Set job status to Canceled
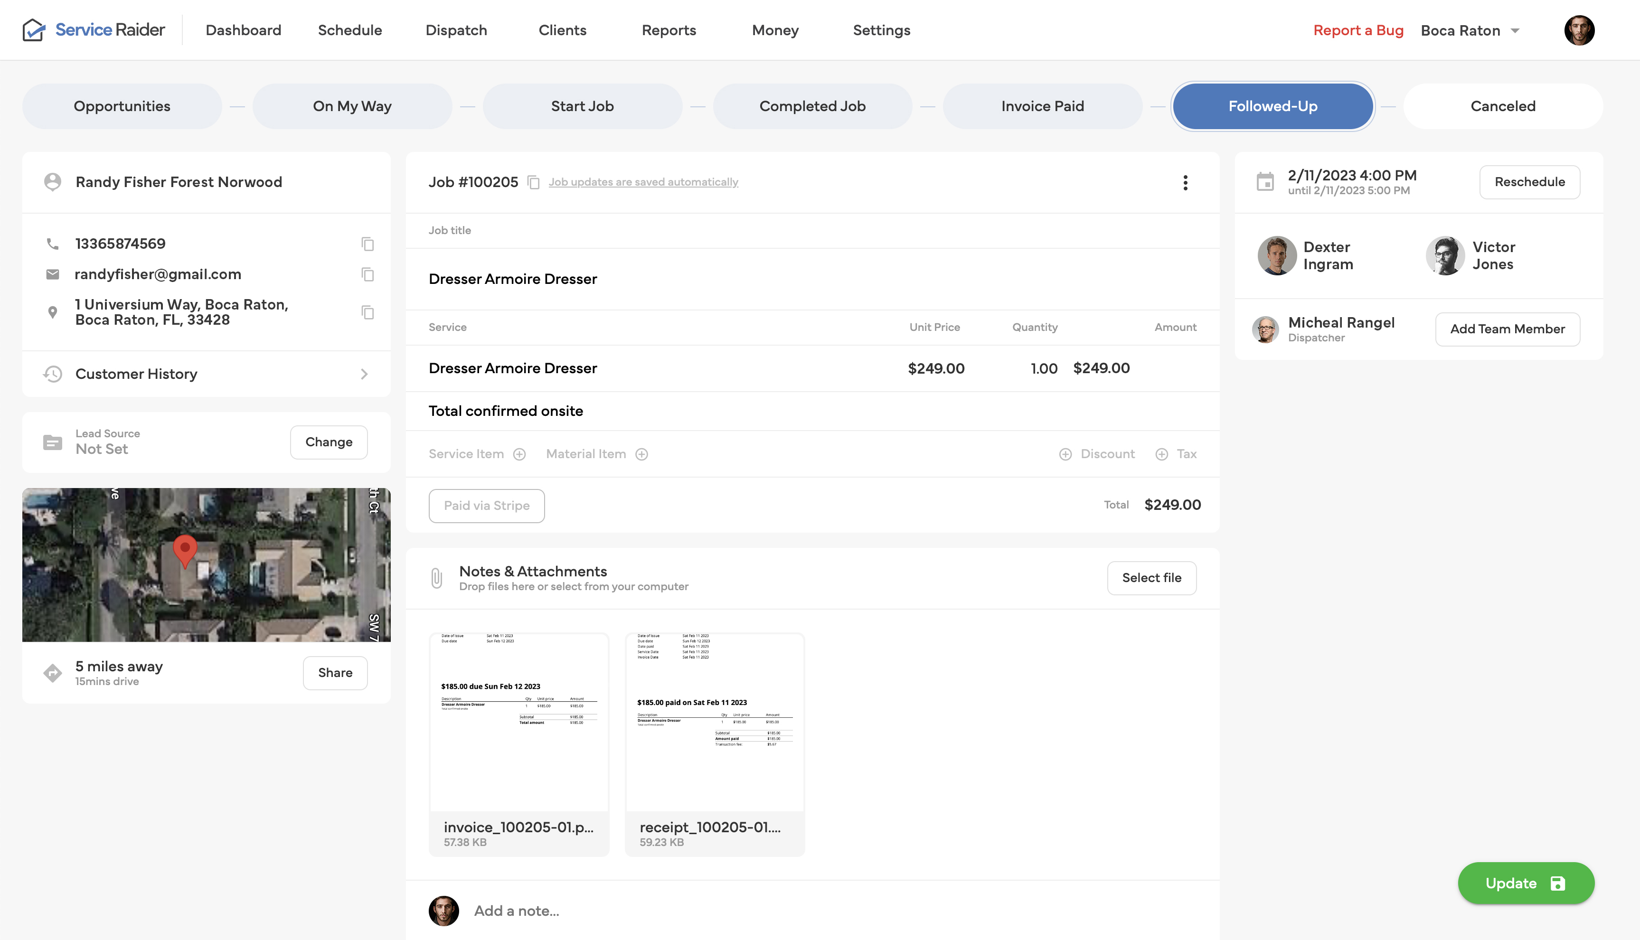The image size is (1640, 940). point(1502,106)
